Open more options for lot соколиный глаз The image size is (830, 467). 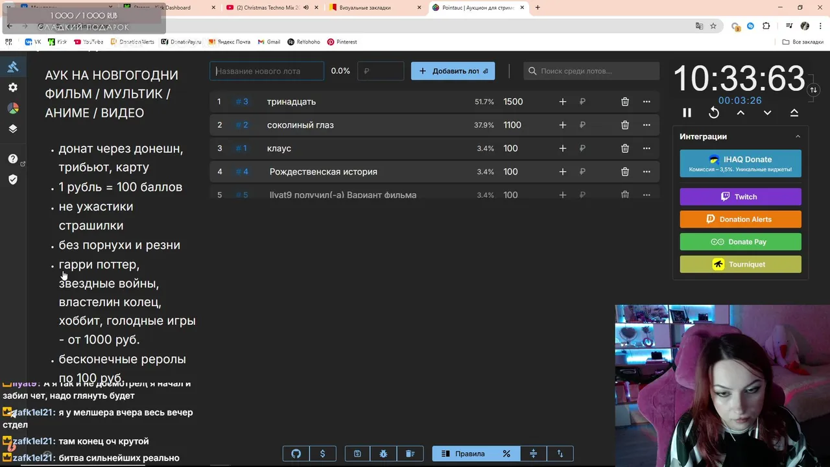646,125
